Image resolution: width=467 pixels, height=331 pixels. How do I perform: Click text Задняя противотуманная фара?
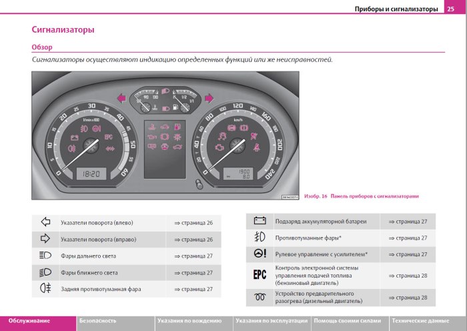click(101, 289)
